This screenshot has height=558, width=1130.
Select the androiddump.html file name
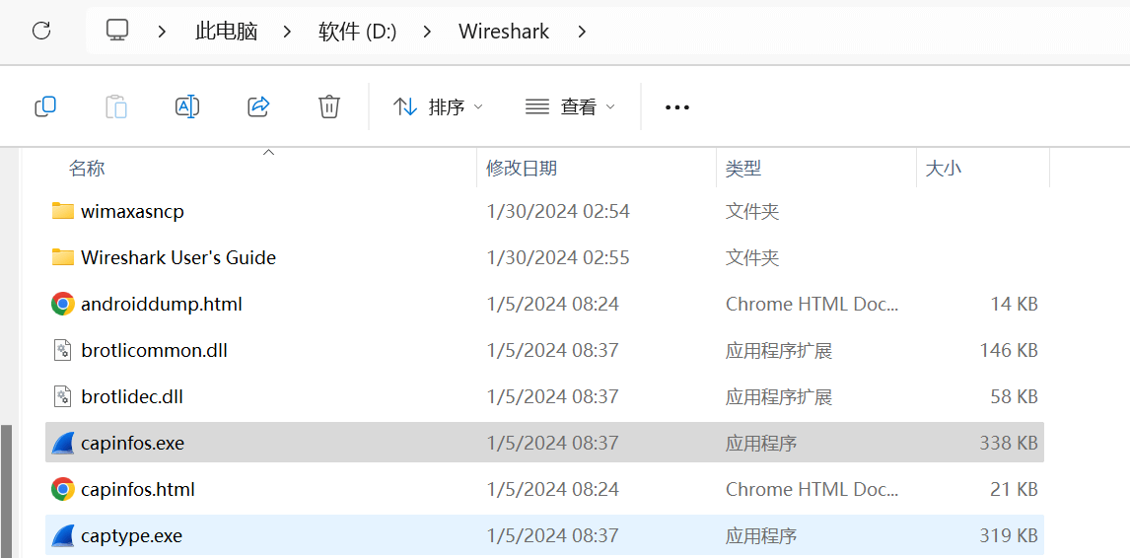click(x=162, y=305)
